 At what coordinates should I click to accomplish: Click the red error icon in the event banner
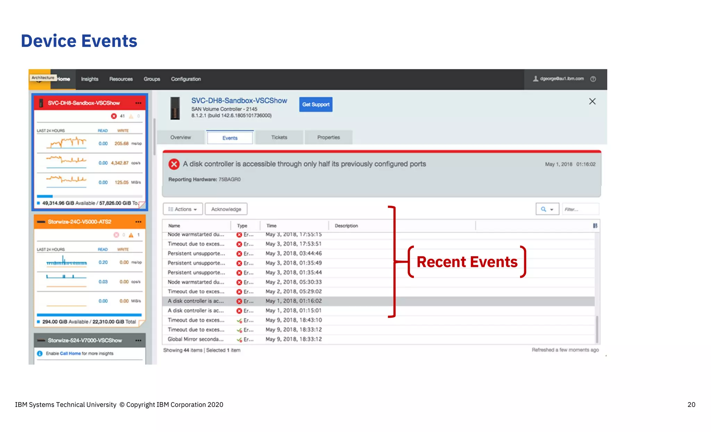tap(174, 164)
